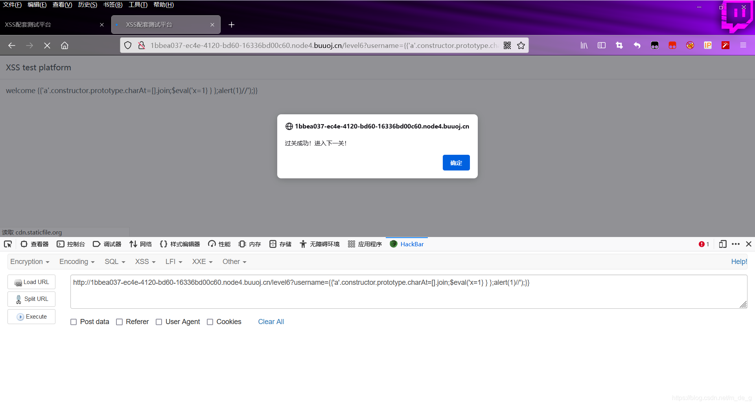Viewport: 755px width, 405px height.
Task: Enable the Cookies checkbox
Action: [x=210, y=322]
